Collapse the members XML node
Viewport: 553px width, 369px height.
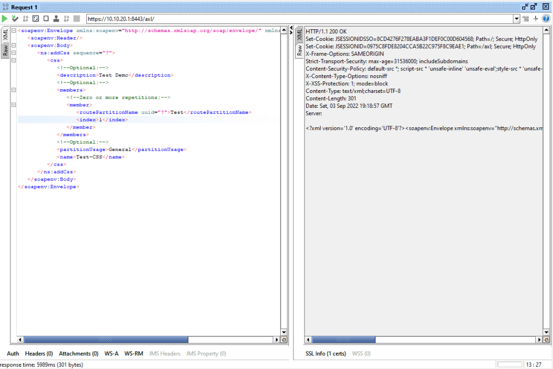(13, 90)
